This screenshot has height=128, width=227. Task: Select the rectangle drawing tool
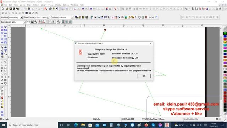tap(6, 68)
